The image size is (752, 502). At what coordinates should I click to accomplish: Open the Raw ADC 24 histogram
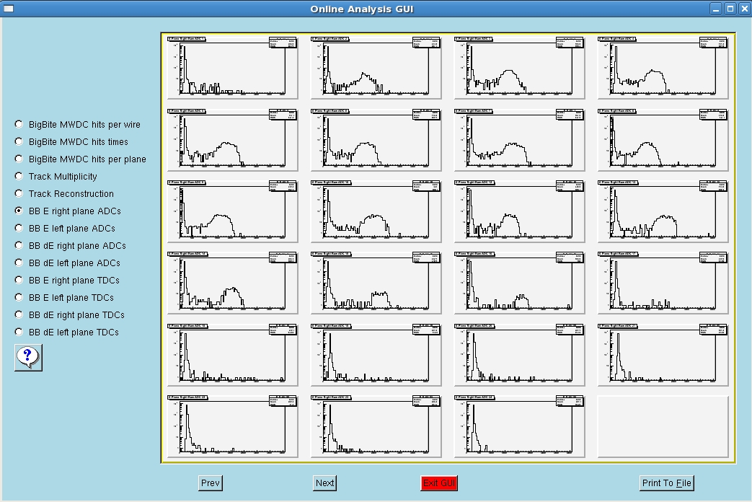[519, 426]
